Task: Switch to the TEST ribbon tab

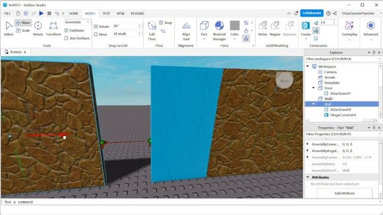Action: click(106, 13)
